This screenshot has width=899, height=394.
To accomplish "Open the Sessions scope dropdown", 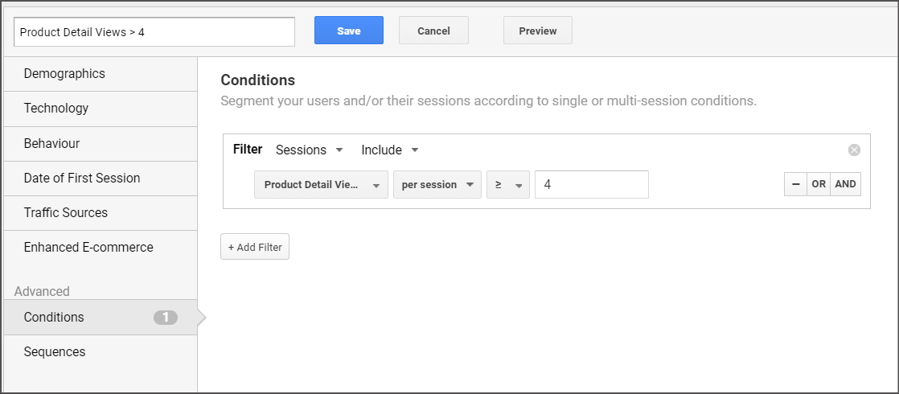I will [309, 150].
